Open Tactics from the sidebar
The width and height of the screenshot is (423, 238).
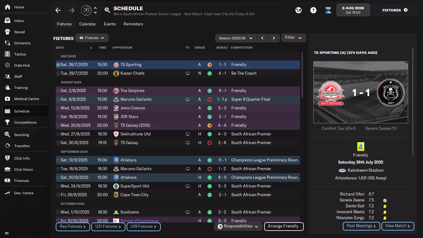(20, 54)
